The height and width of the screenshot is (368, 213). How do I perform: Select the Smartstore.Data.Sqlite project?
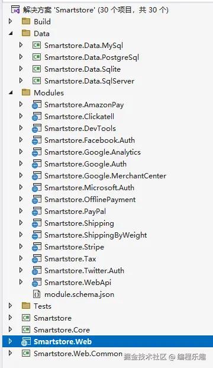coord(82,69)
